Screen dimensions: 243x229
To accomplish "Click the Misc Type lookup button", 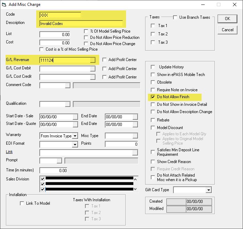I will (x=135, y=136).
